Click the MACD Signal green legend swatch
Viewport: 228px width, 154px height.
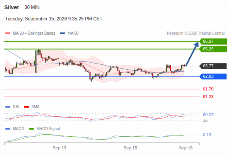(31, 129)
